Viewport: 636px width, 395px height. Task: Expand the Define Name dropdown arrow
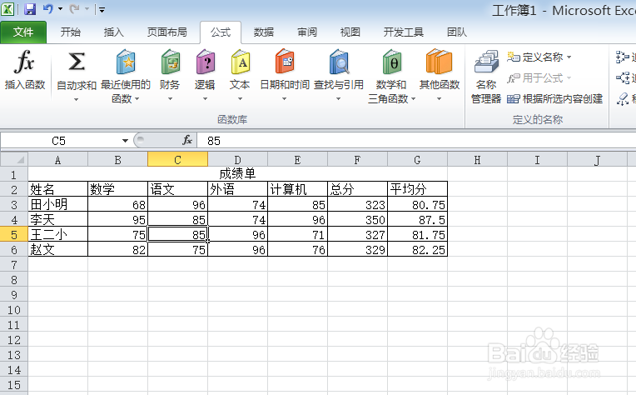pos(569,57)
